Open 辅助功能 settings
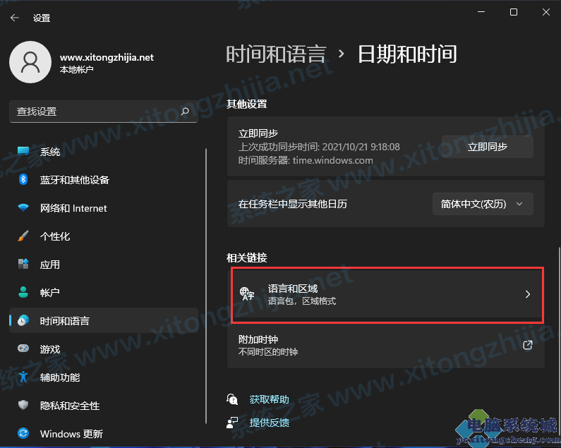Image resolution: width=561 pixels, height=448 pixels. point(104,377)
